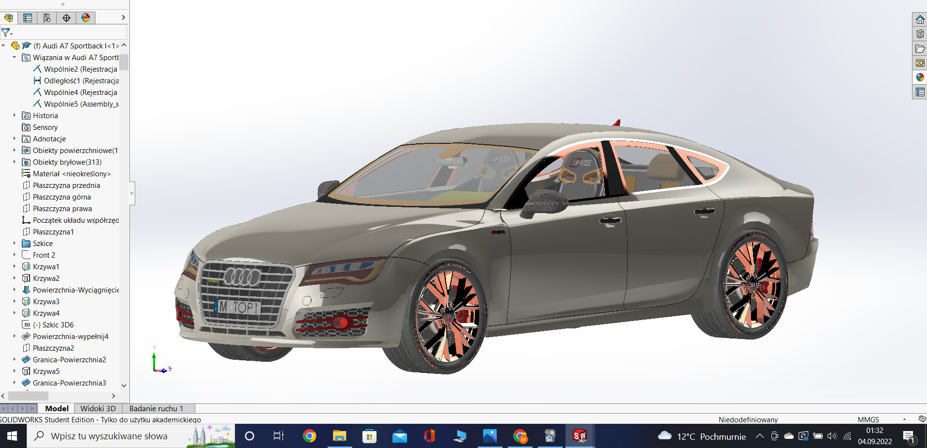
Task: Show hidden system tray icons
Action: (x=760, y=436)
